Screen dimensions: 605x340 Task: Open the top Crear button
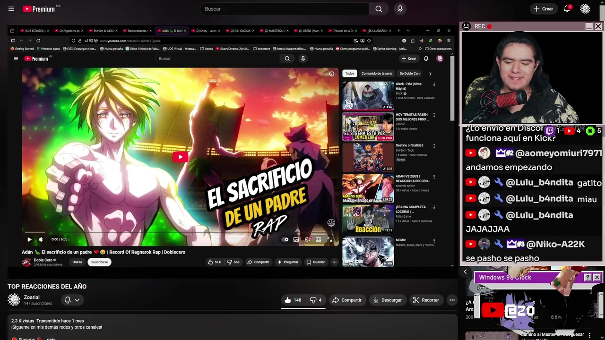point(543,9)
